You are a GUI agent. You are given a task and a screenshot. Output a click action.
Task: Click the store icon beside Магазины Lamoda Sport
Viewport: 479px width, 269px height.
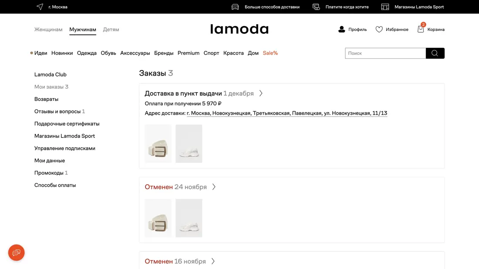point(385,7)
